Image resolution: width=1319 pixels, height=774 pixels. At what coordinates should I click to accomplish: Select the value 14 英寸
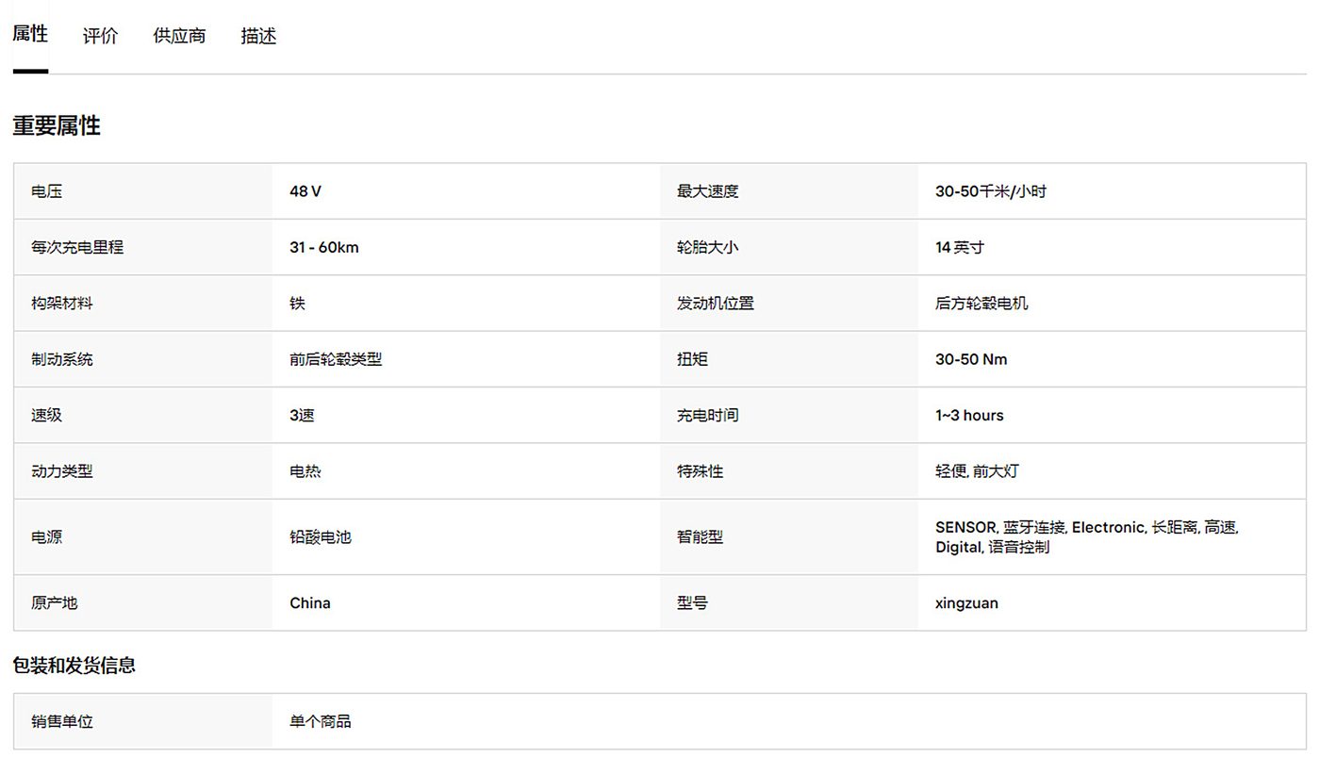960,247
